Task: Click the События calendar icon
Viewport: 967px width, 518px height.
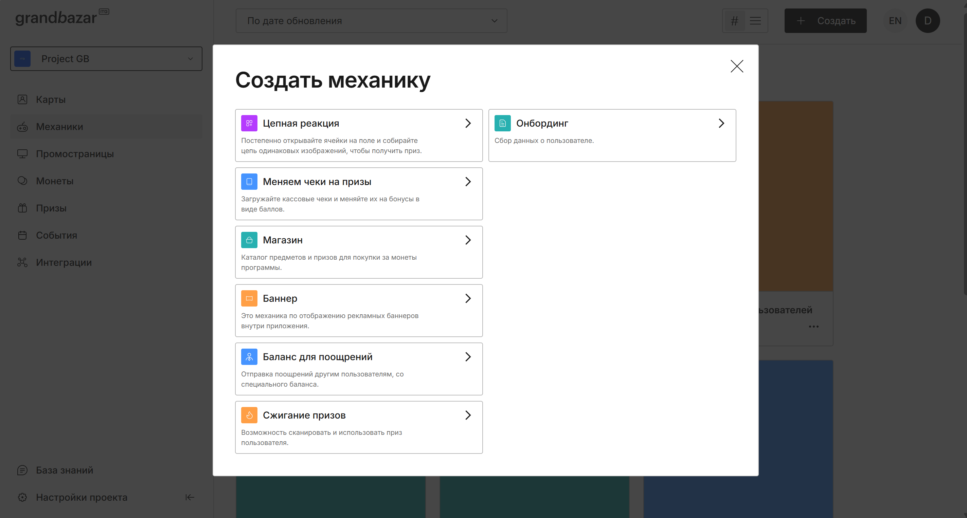Action: tap(22, 235)
